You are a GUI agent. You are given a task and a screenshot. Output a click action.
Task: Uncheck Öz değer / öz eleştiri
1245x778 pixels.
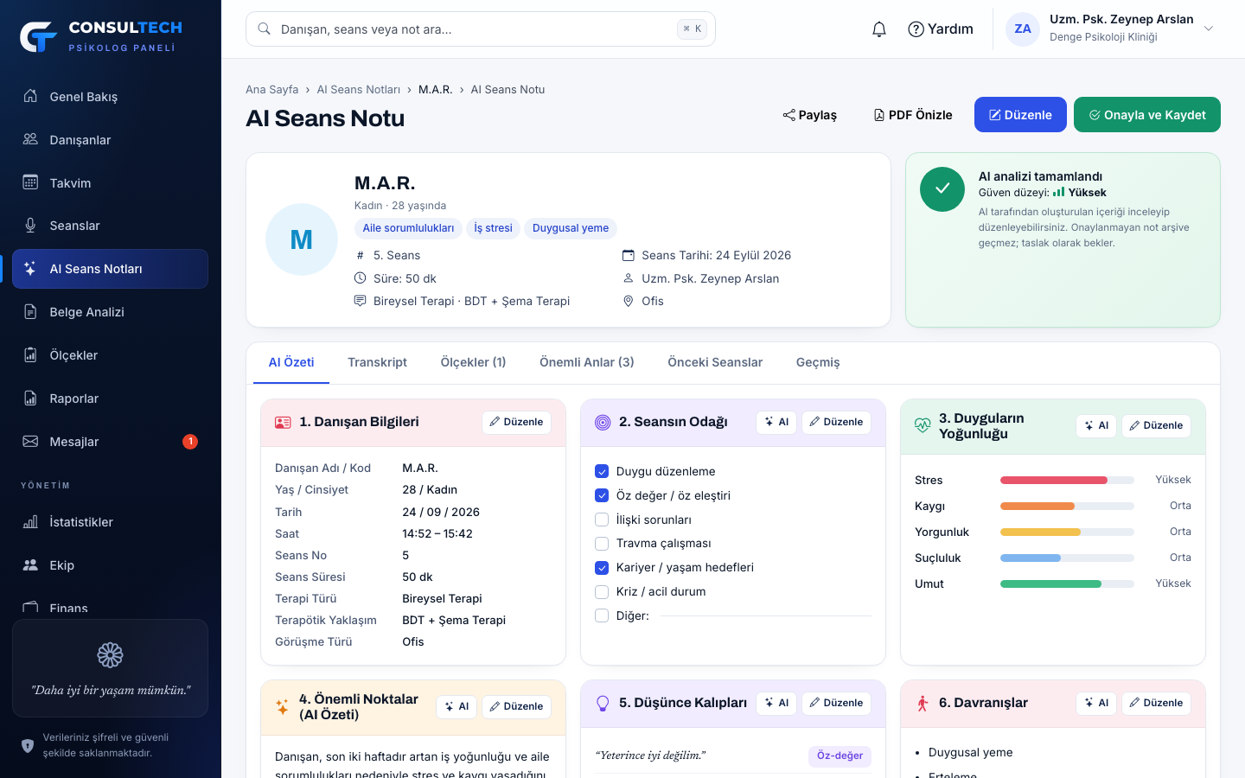pos(602,495)
